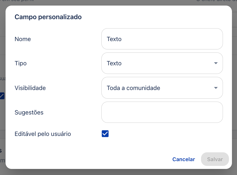Click the disabled Salvar button
The width and height of the screenshot is (237, 175).
pos(215,159)
